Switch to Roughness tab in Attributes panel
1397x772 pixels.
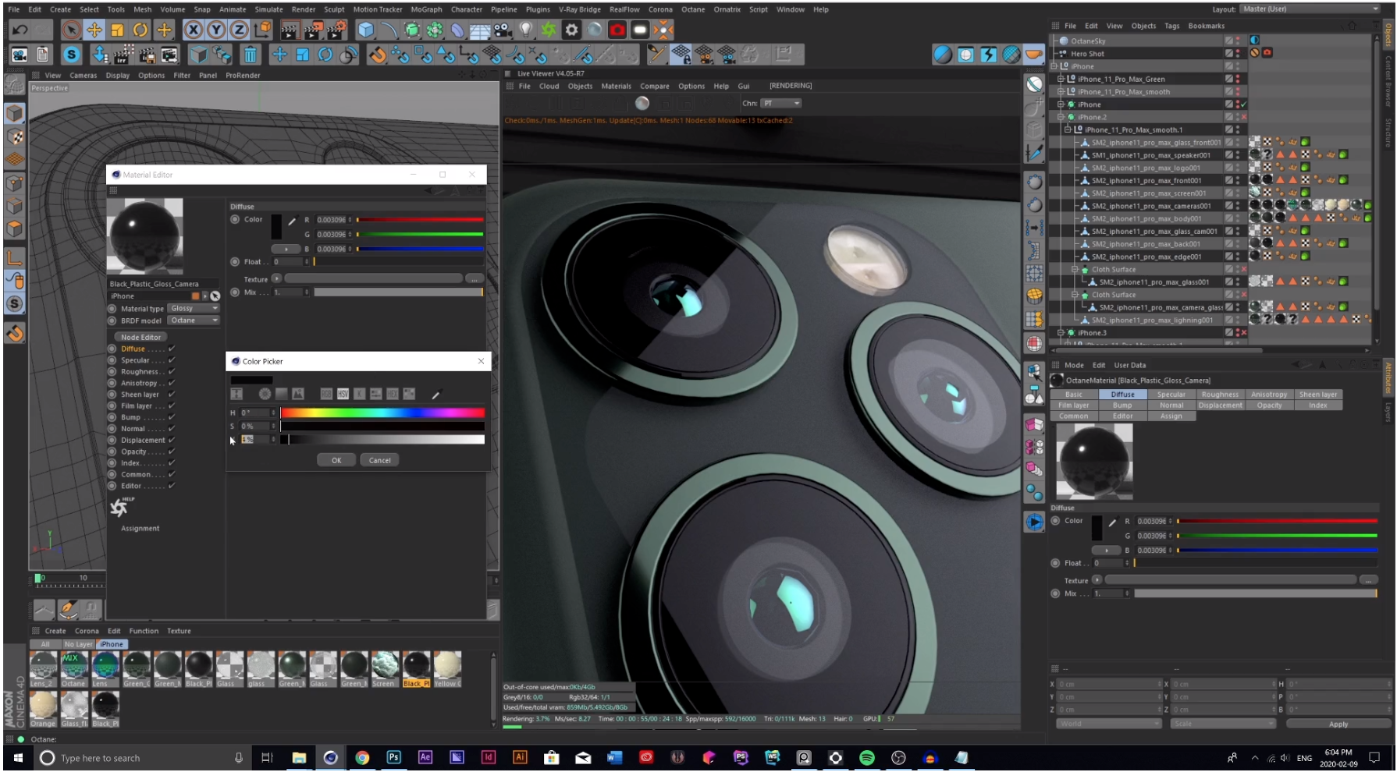click(1220, 395)
